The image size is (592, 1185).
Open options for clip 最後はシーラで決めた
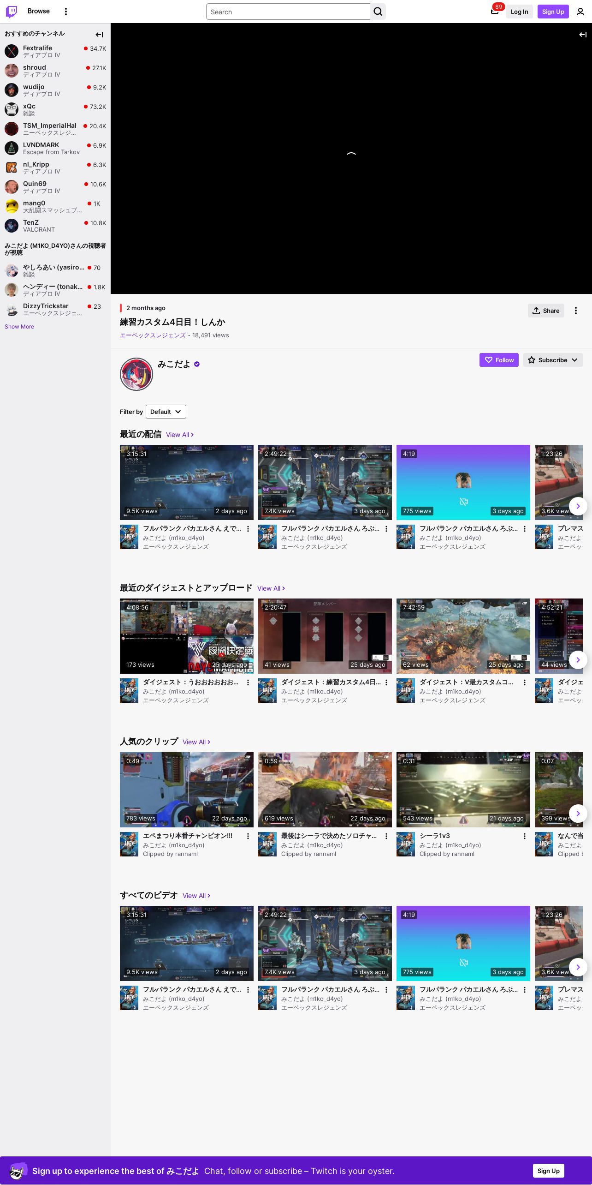[x=386, y=836]
